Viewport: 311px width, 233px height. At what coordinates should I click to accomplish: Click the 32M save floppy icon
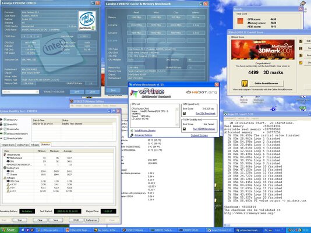coord(184,114)
